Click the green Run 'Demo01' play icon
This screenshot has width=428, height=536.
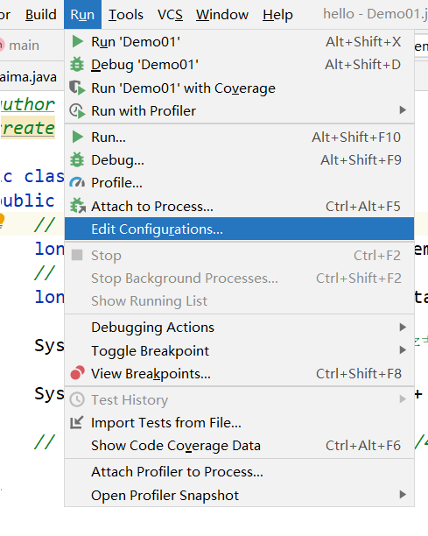point(78,42)
